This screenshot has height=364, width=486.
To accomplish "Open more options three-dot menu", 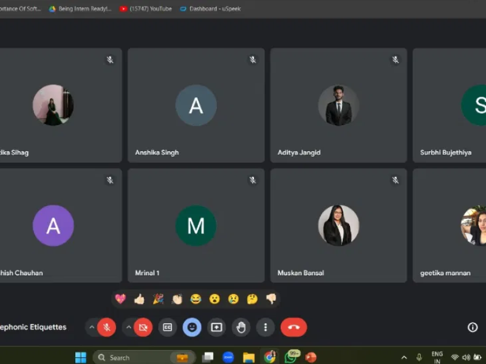I will [265, 327].
